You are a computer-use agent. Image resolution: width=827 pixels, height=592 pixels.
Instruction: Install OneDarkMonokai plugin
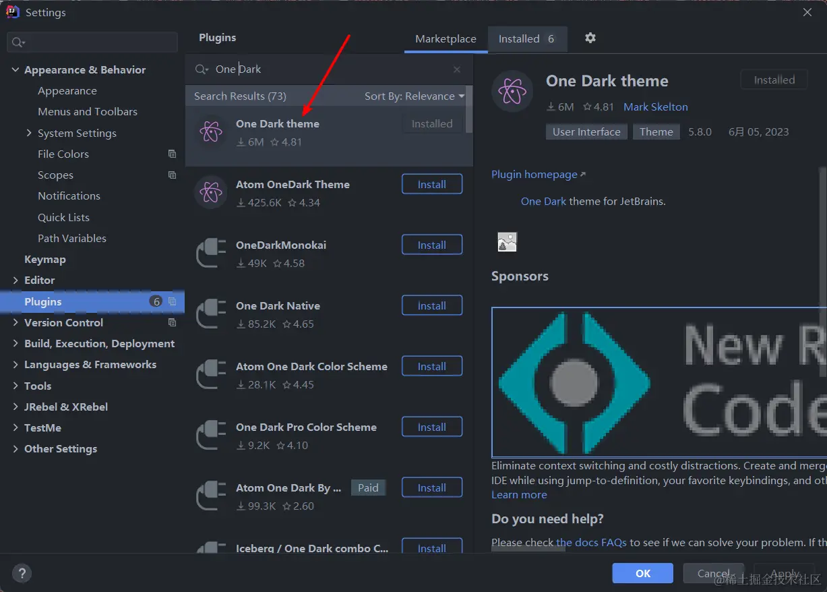(432, 245)
